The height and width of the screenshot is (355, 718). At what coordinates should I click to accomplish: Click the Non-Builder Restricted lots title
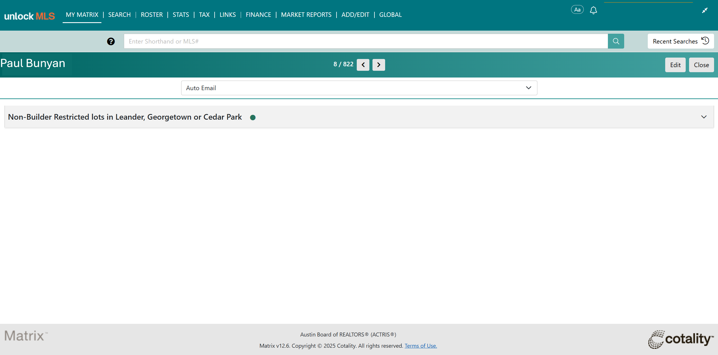tap(125, 117)
